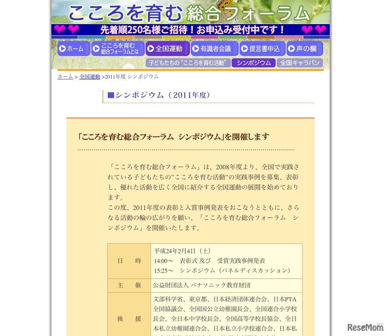Follow the ホーム breadcrumb link

click(65, 76)
